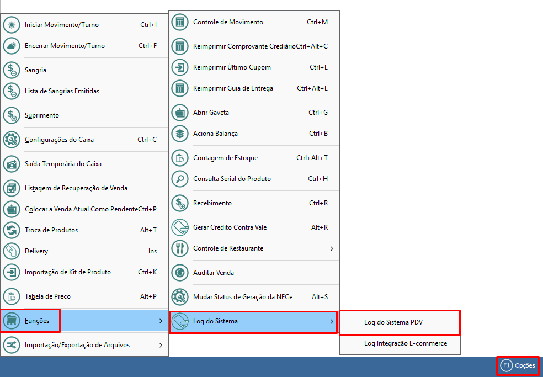543x377 pixels.
Task: Click the Abrir Gaveta drawer icon
Action: [x=180, y=113]
